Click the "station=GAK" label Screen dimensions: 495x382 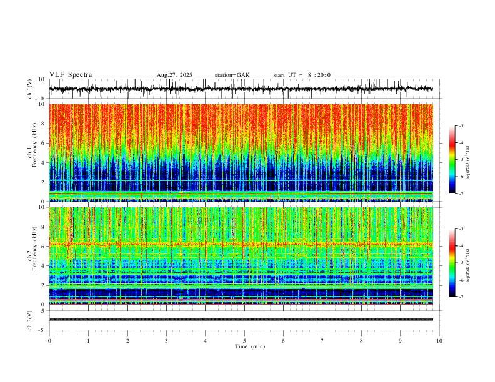click(x=232, y=75)
